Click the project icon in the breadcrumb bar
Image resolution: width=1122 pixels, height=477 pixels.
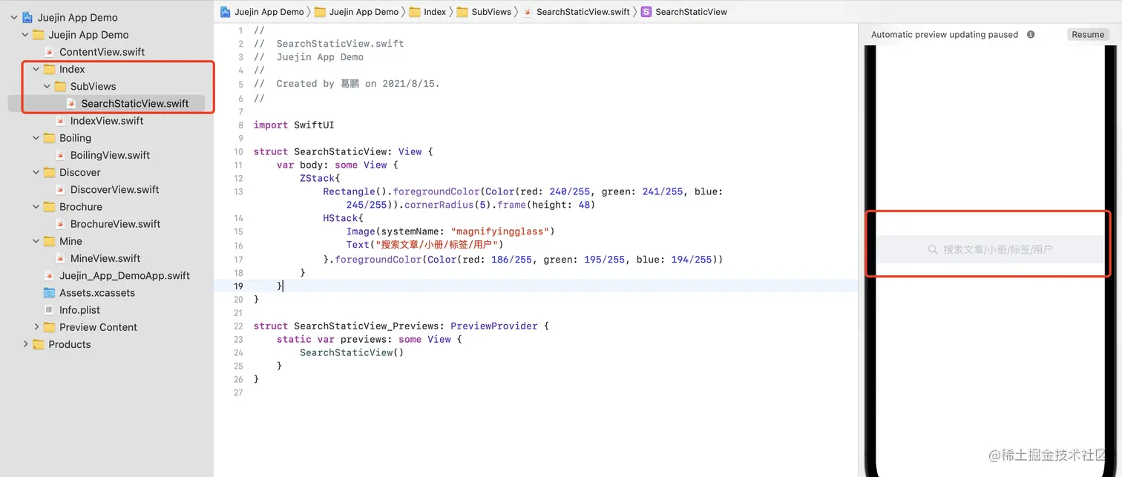coord(226,11)
